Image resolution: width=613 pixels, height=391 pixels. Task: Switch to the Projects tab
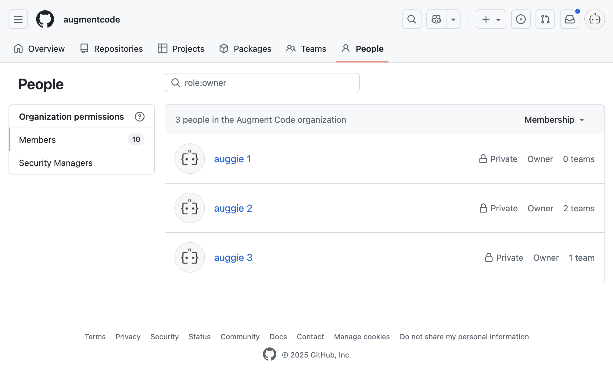(181, 49)
